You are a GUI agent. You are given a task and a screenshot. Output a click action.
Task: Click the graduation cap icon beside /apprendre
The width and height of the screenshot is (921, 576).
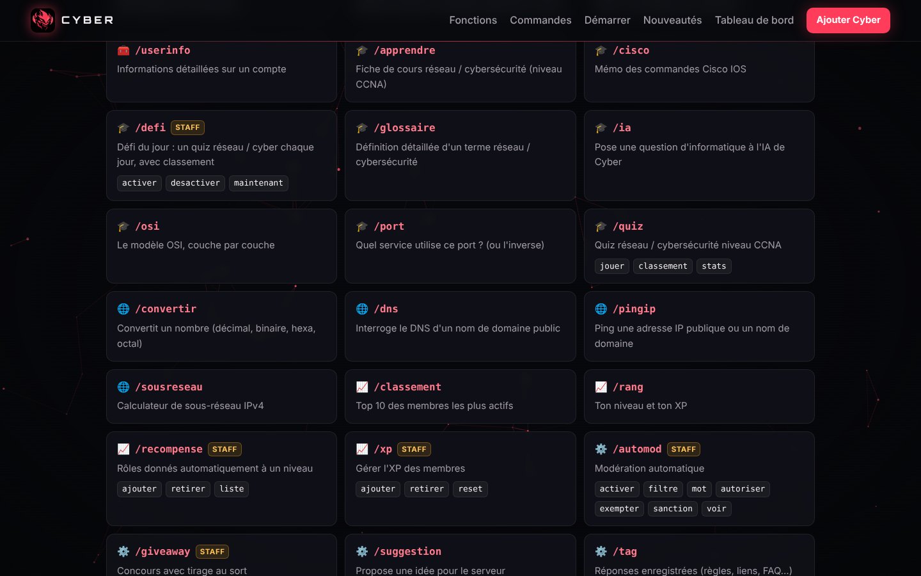tap(362, 51)
